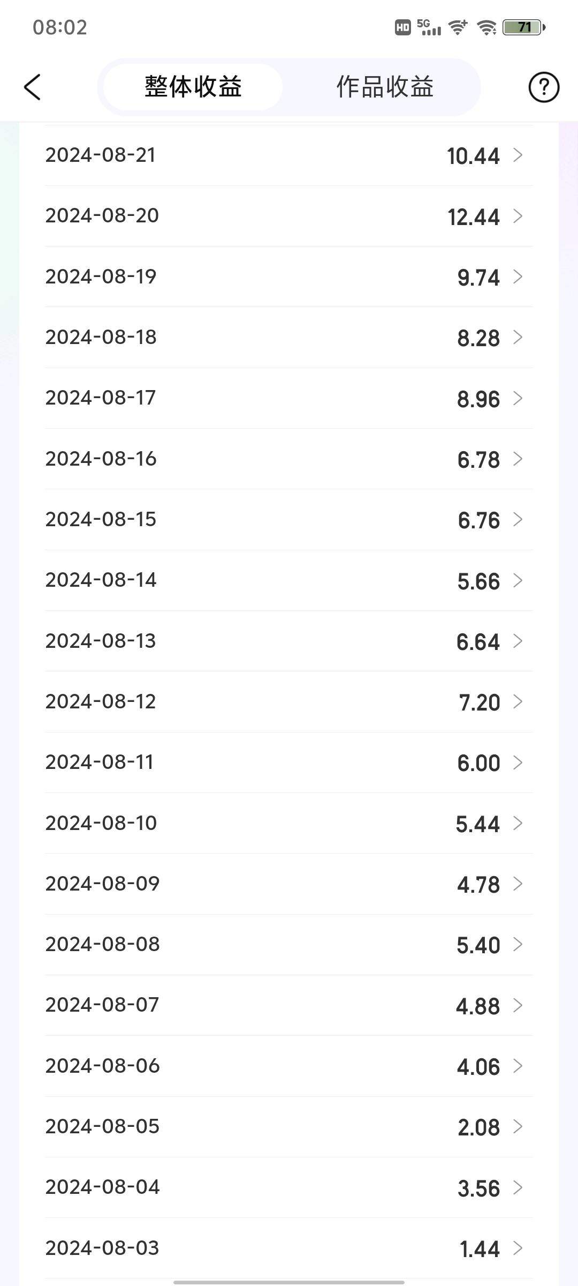Tap the bottom home gesture bar
578x1286 pixels.
click(x=289, y=1282)
